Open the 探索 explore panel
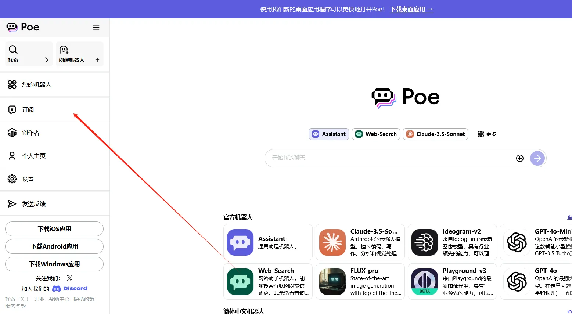The height and width of the screenshot is (314, 572). pos(29,54)
